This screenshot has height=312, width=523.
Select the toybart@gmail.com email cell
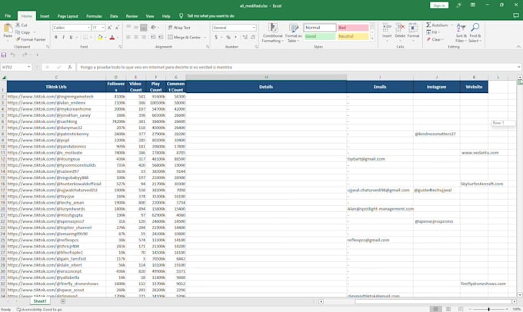(x=380, y=159)
